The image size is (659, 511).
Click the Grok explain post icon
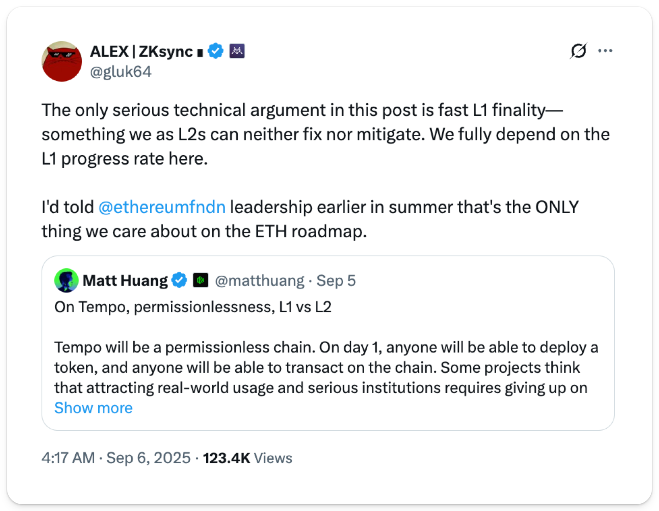click(578, 51)
